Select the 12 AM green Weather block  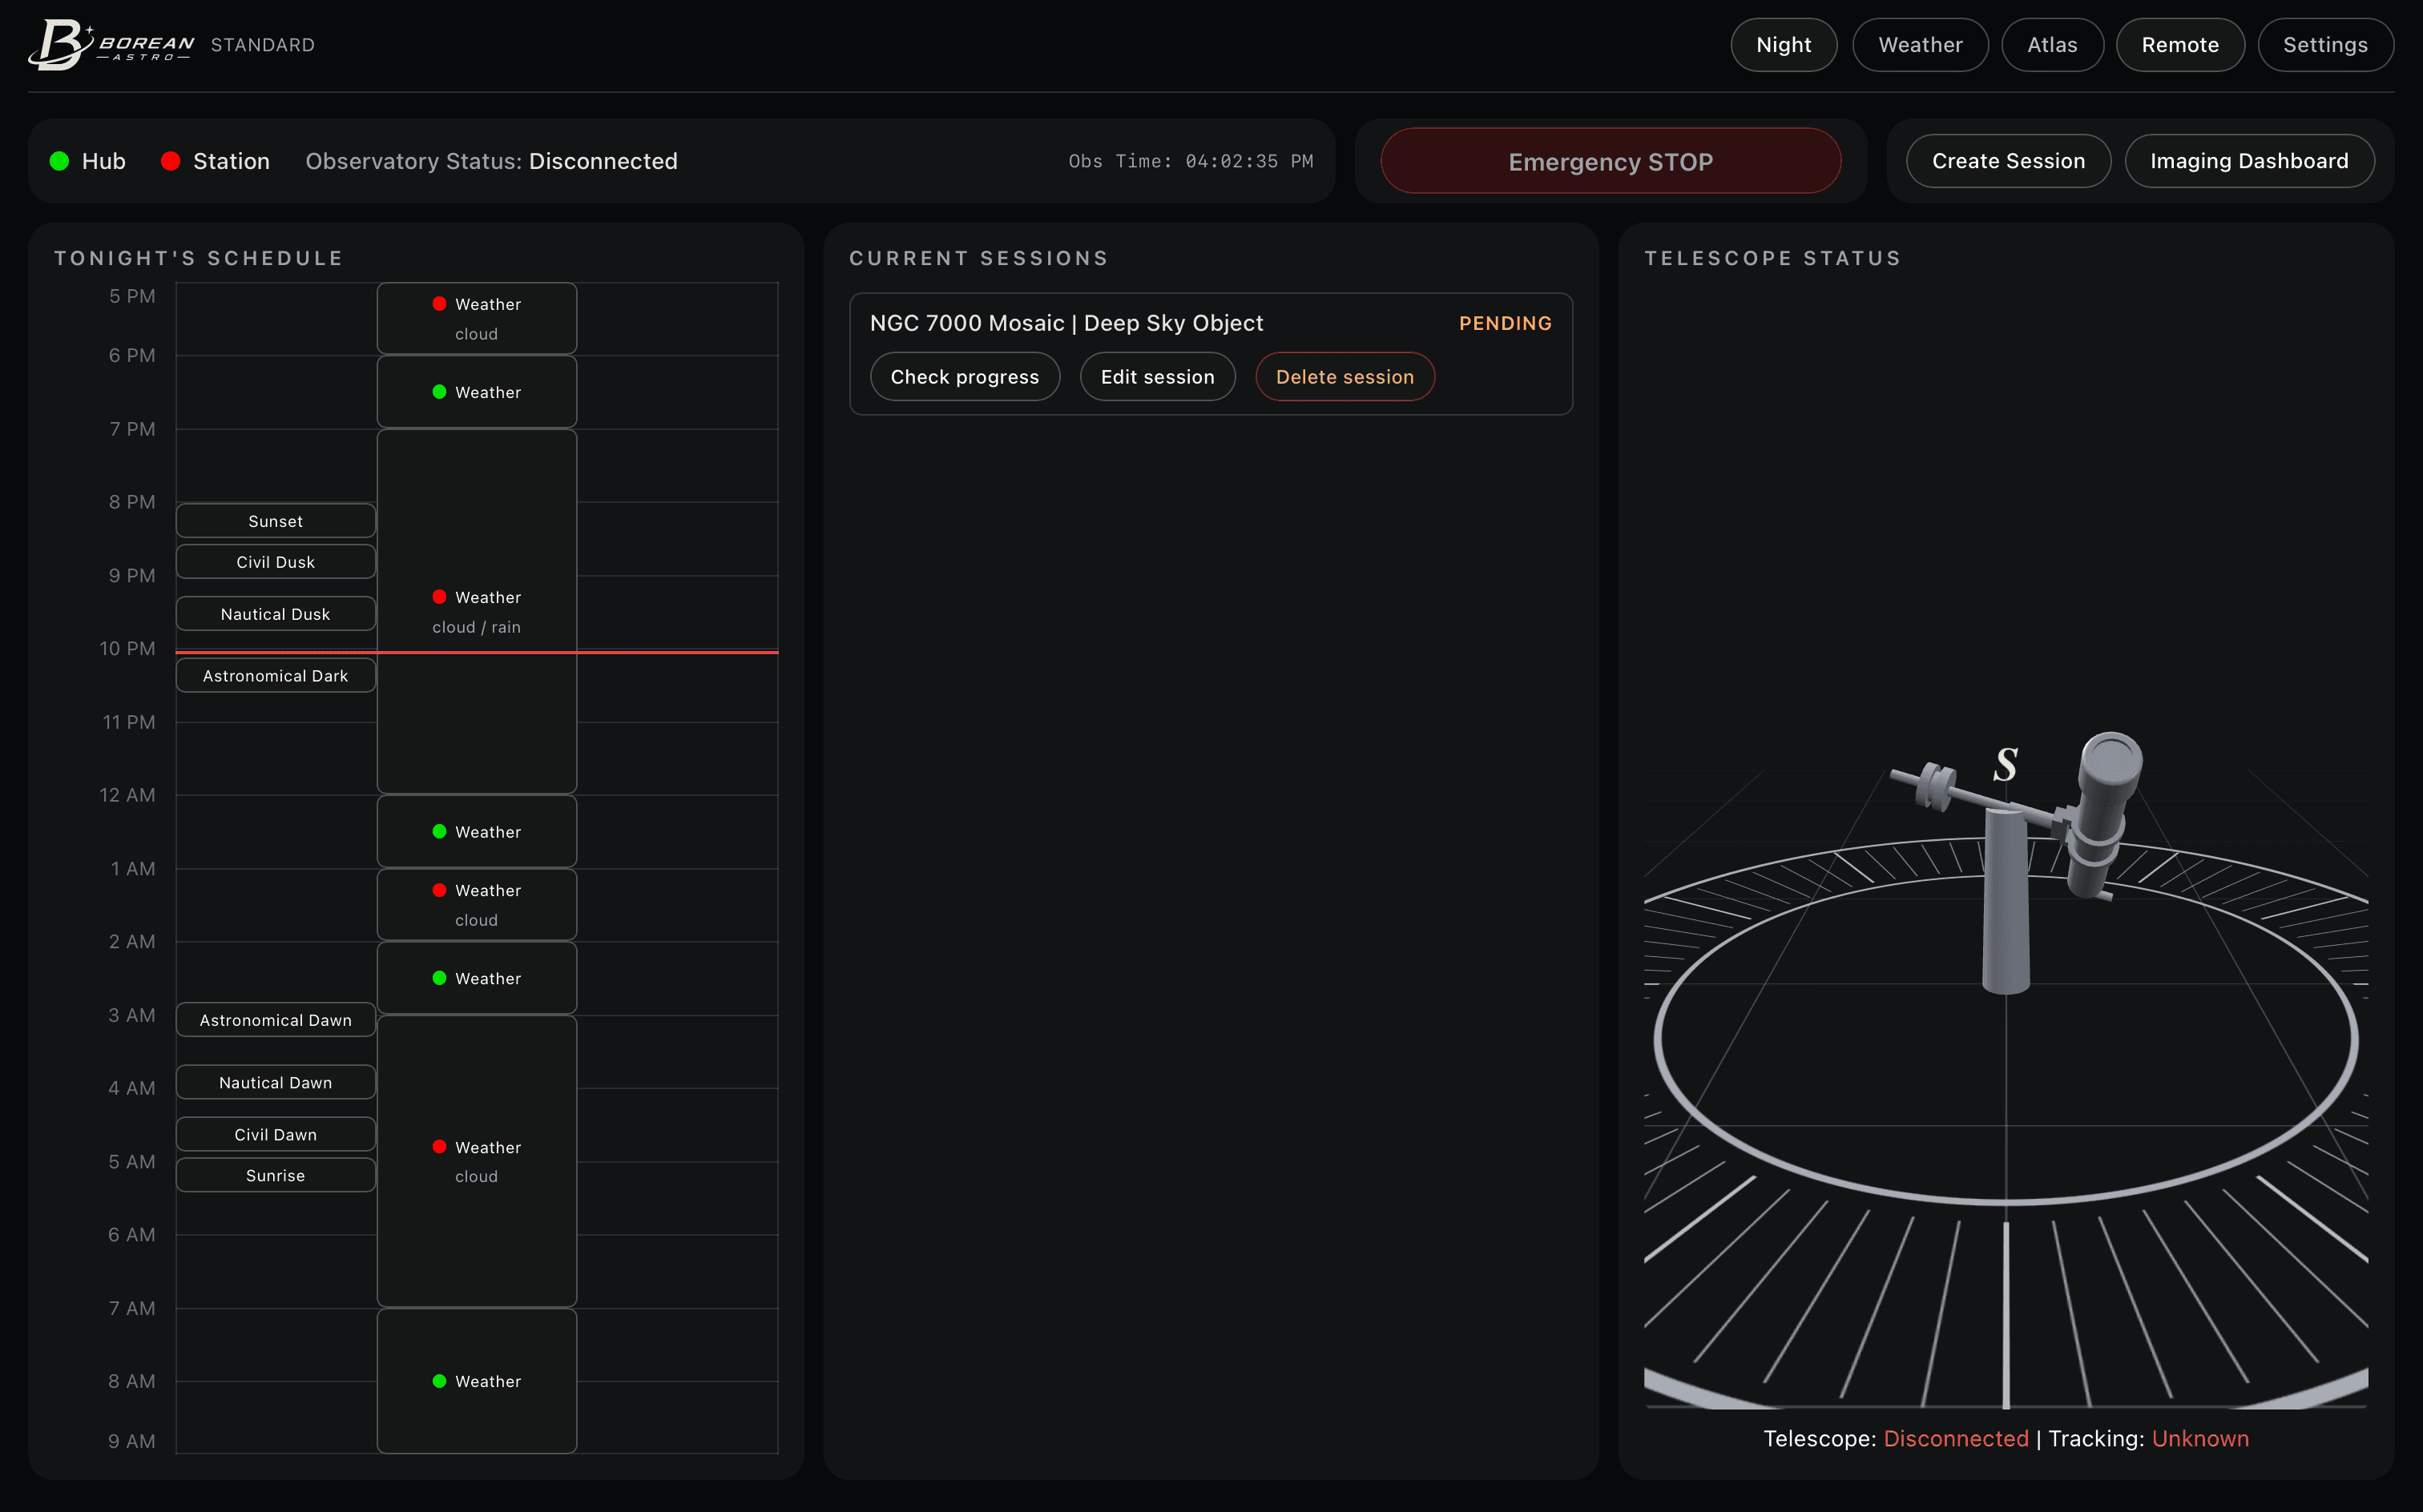click(476, 831)
